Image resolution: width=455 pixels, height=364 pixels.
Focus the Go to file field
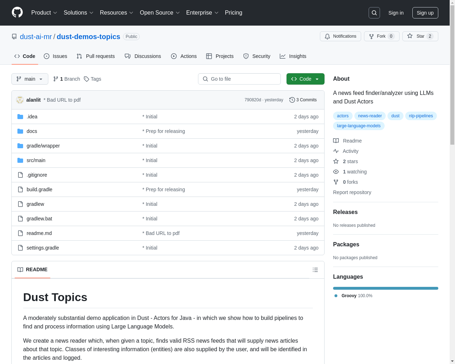point(239,79)
